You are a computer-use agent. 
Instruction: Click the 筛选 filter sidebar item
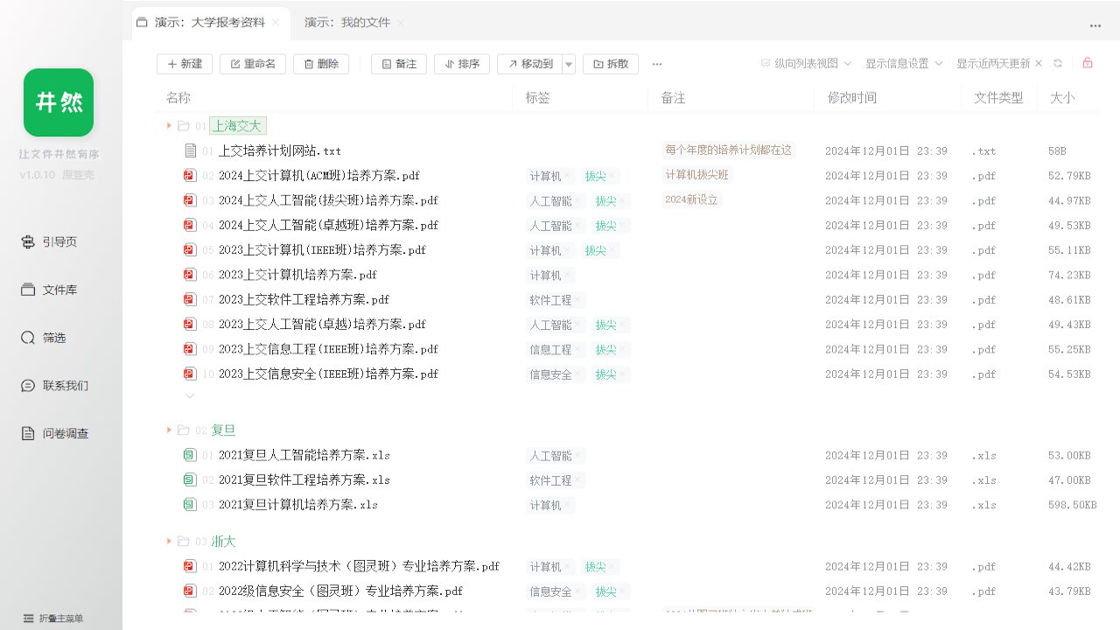pyautogui.click(x=52, y=338)
